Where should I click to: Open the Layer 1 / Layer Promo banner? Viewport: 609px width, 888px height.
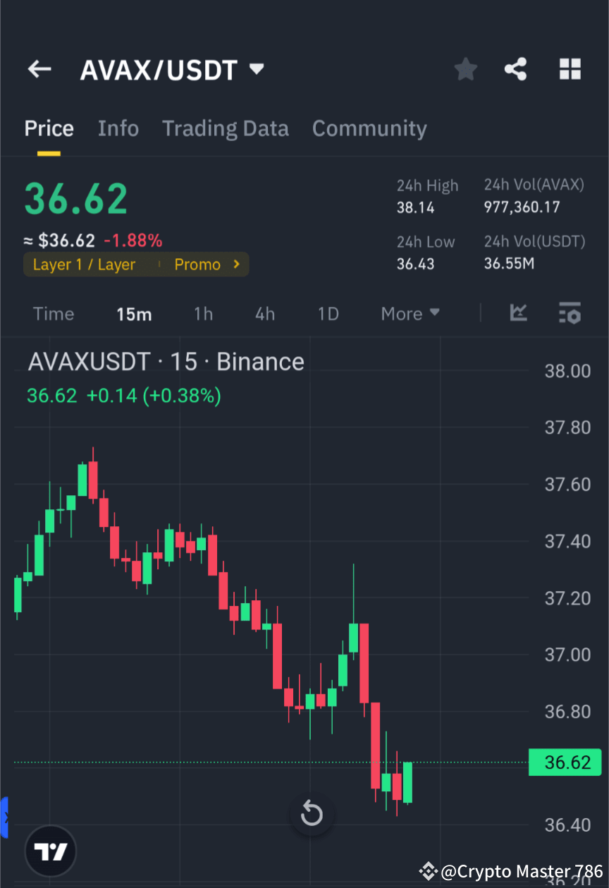(136, 264)
